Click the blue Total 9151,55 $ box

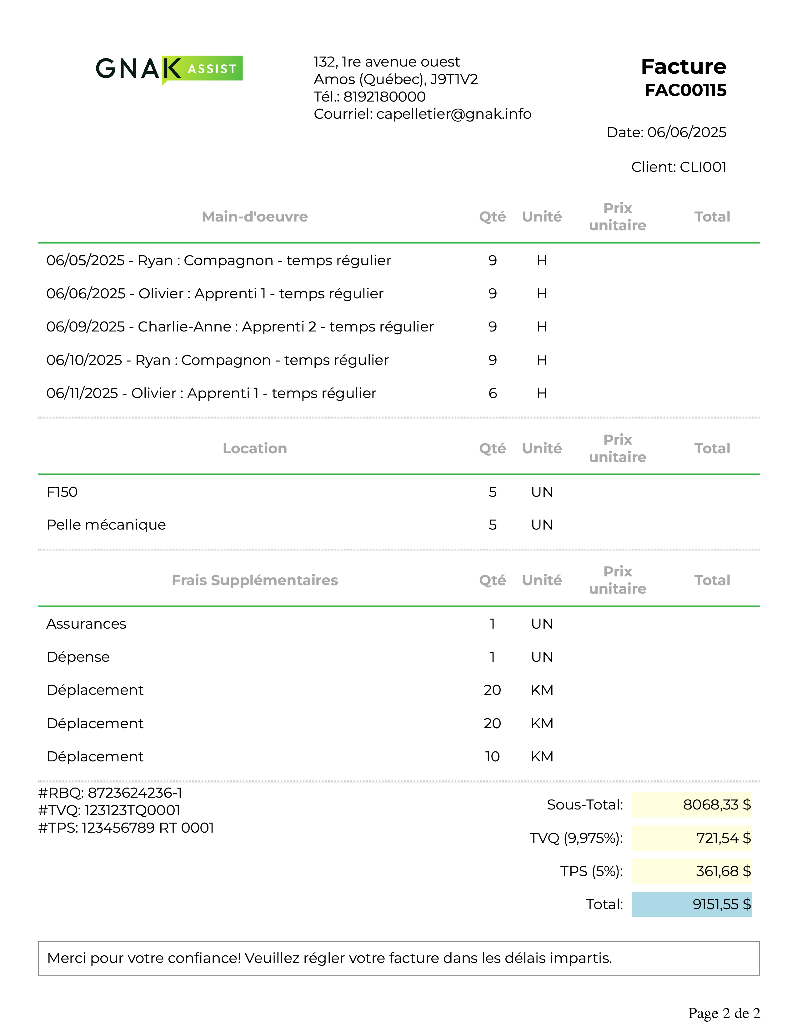click(692, 904)
